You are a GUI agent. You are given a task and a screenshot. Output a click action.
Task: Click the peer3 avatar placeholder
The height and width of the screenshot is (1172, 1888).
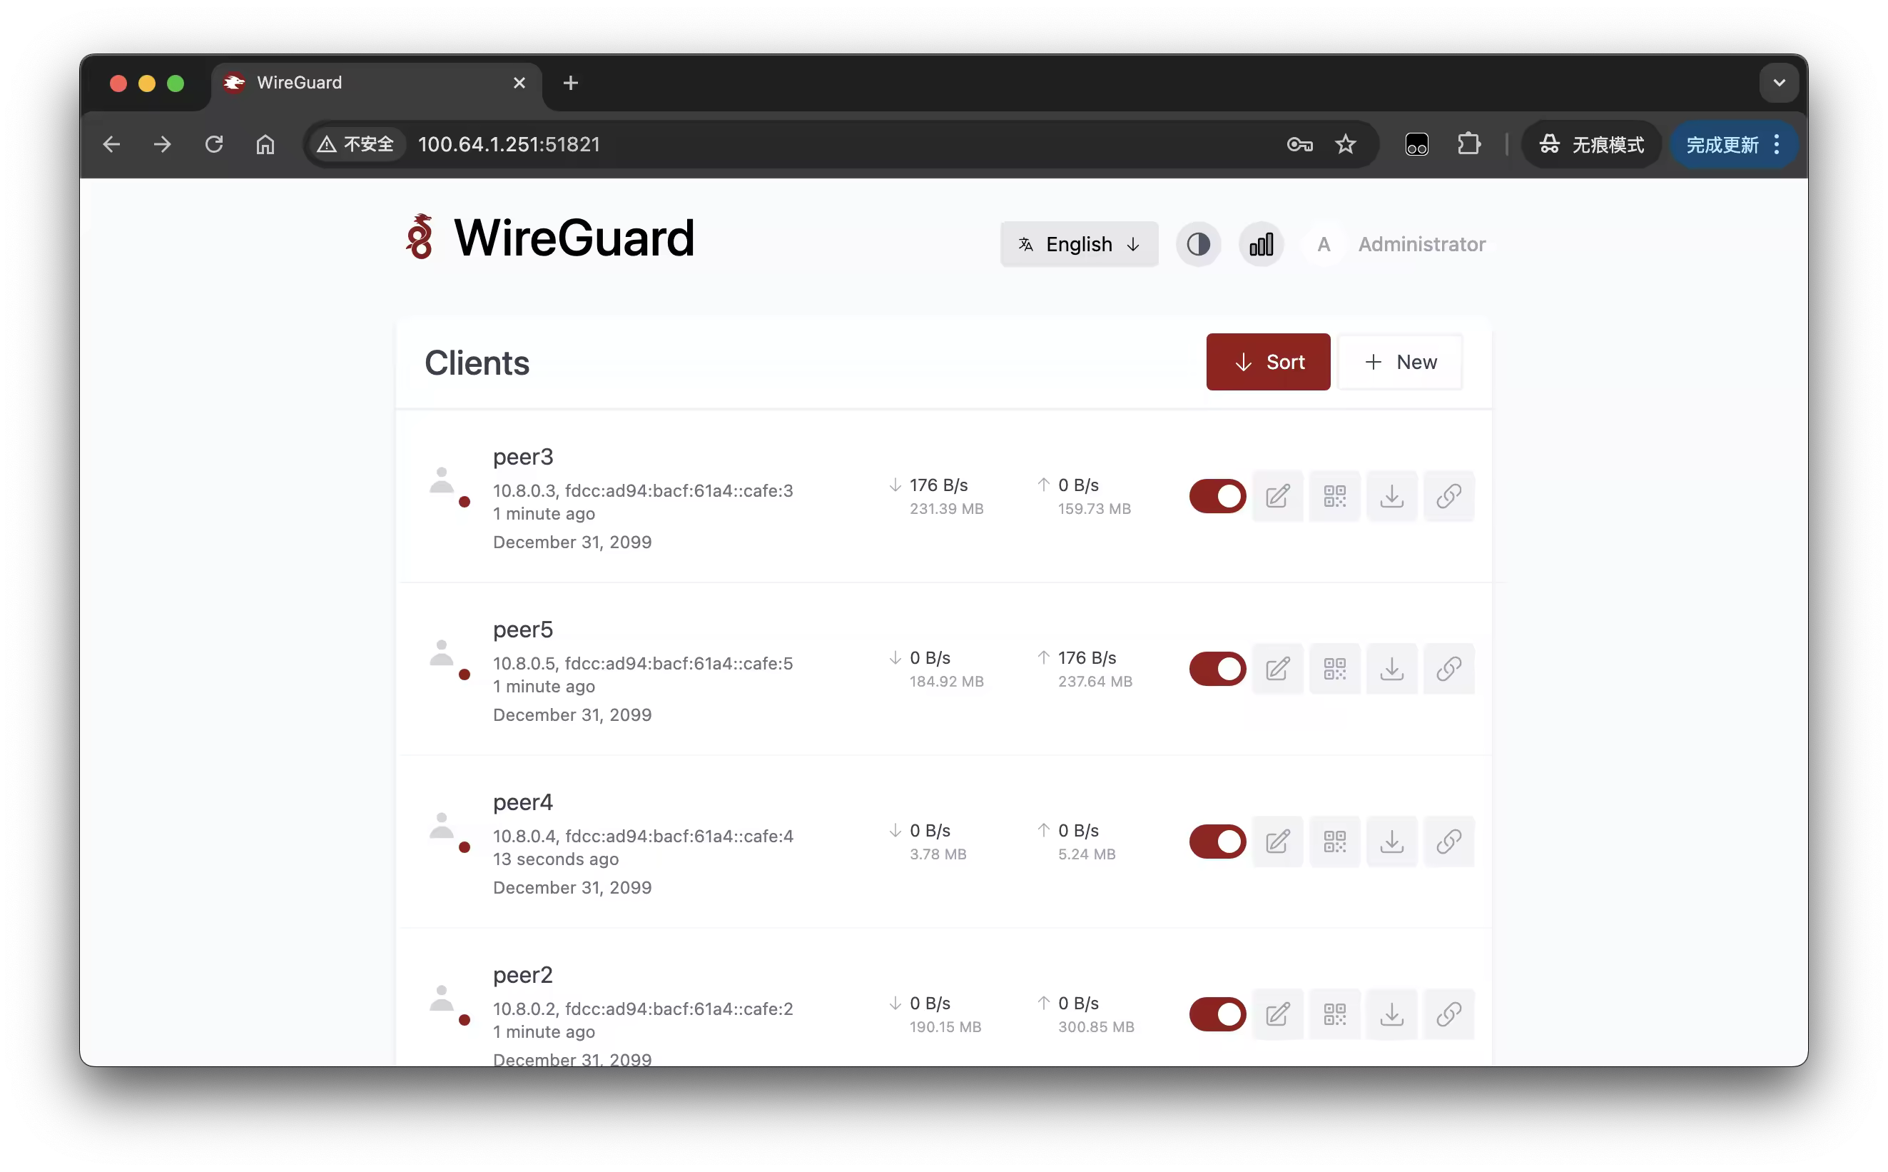pyautogui.click(x=442, y=481)
